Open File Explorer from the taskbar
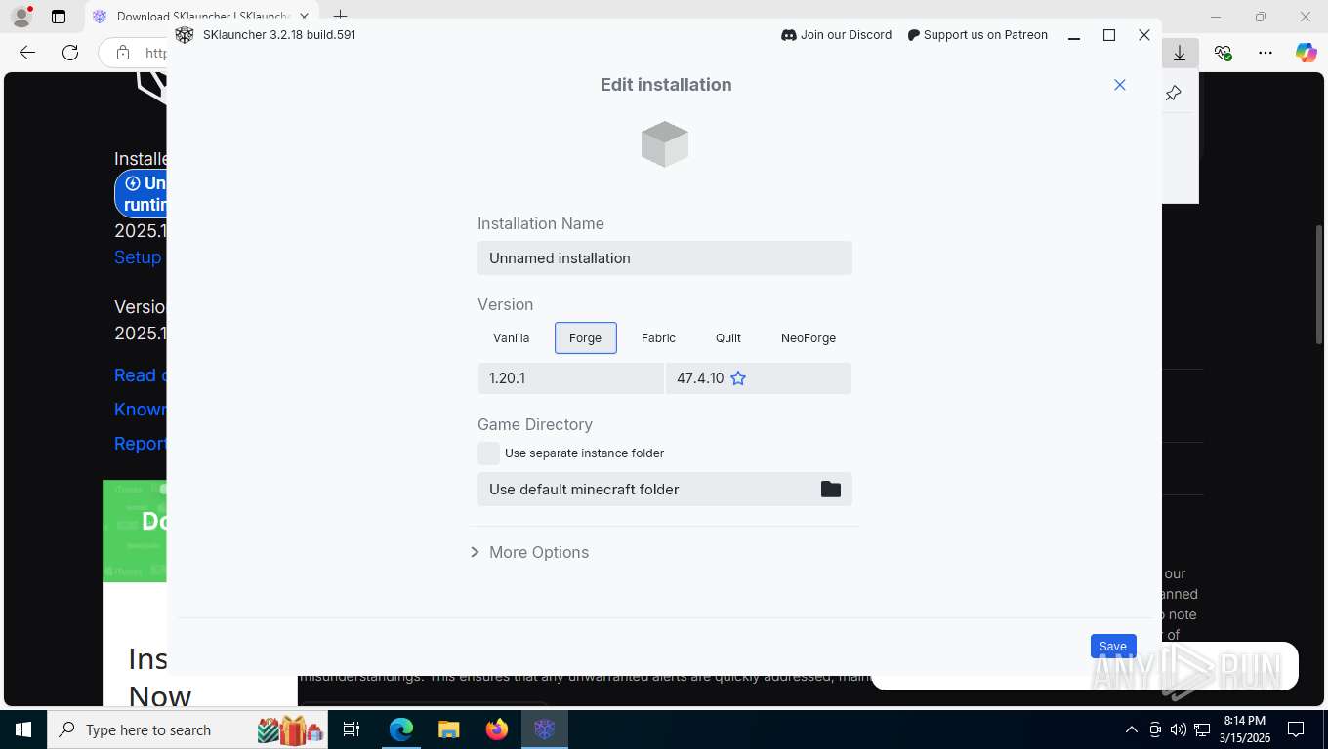Image resolution: width=1328 pixels, height=749 pixels. [x=448, y=729]
